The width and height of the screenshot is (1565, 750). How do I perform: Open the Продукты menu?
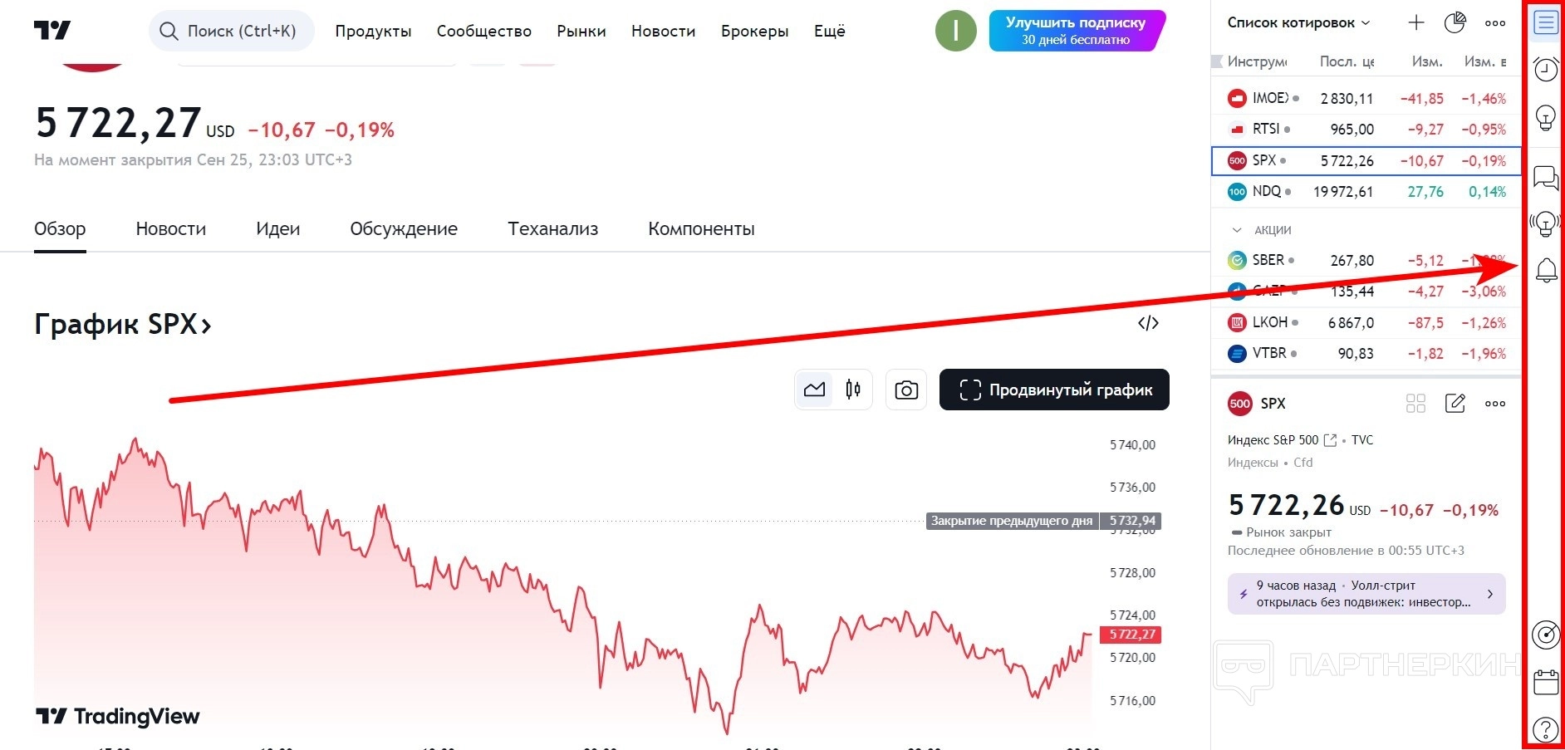[x=373, y=32]
